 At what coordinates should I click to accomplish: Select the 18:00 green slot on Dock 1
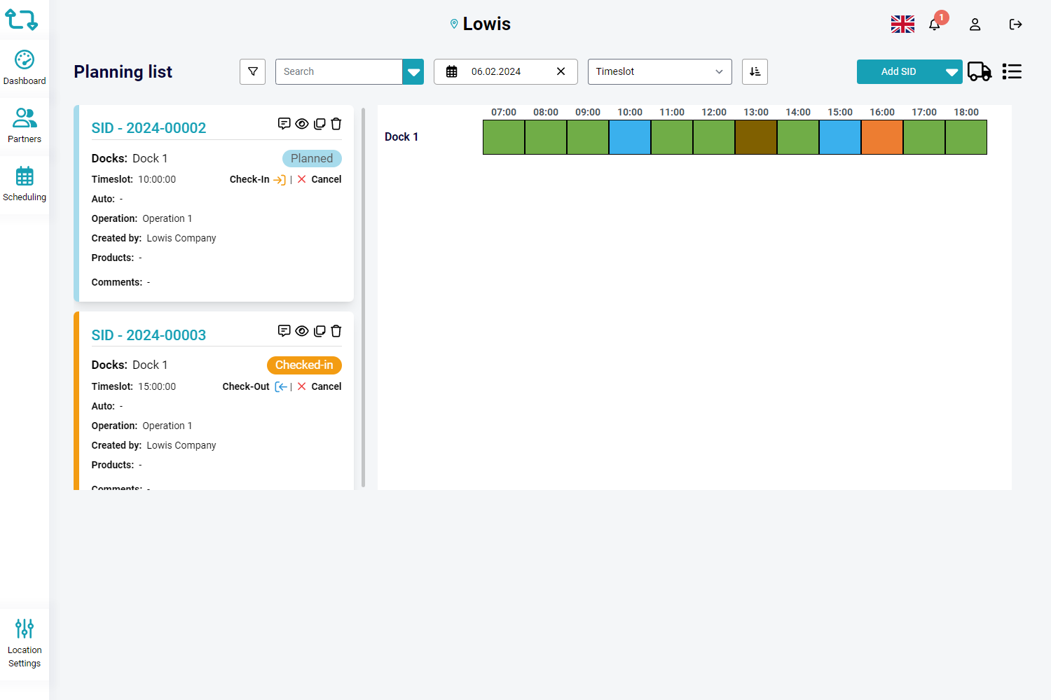[966, 137]
